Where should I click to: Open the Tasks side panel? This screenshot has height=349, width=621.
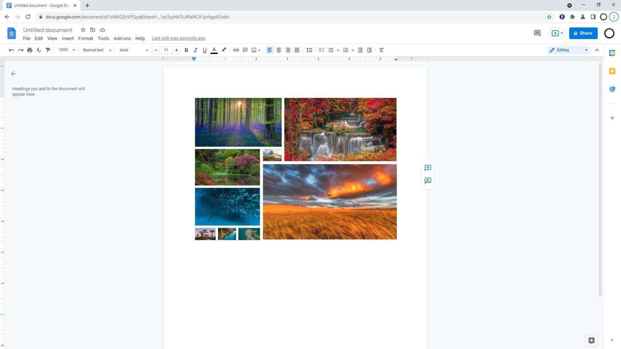[612, 89]
